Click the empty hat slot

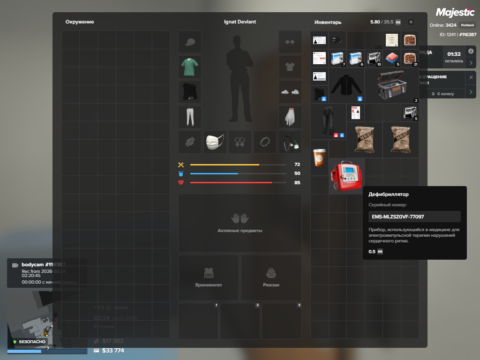click(190, 42)
